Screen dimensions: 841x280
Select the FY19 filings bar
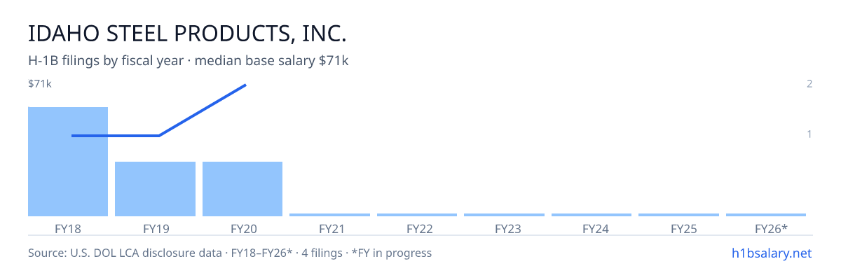pyautogui.click(x=155, y=189)
